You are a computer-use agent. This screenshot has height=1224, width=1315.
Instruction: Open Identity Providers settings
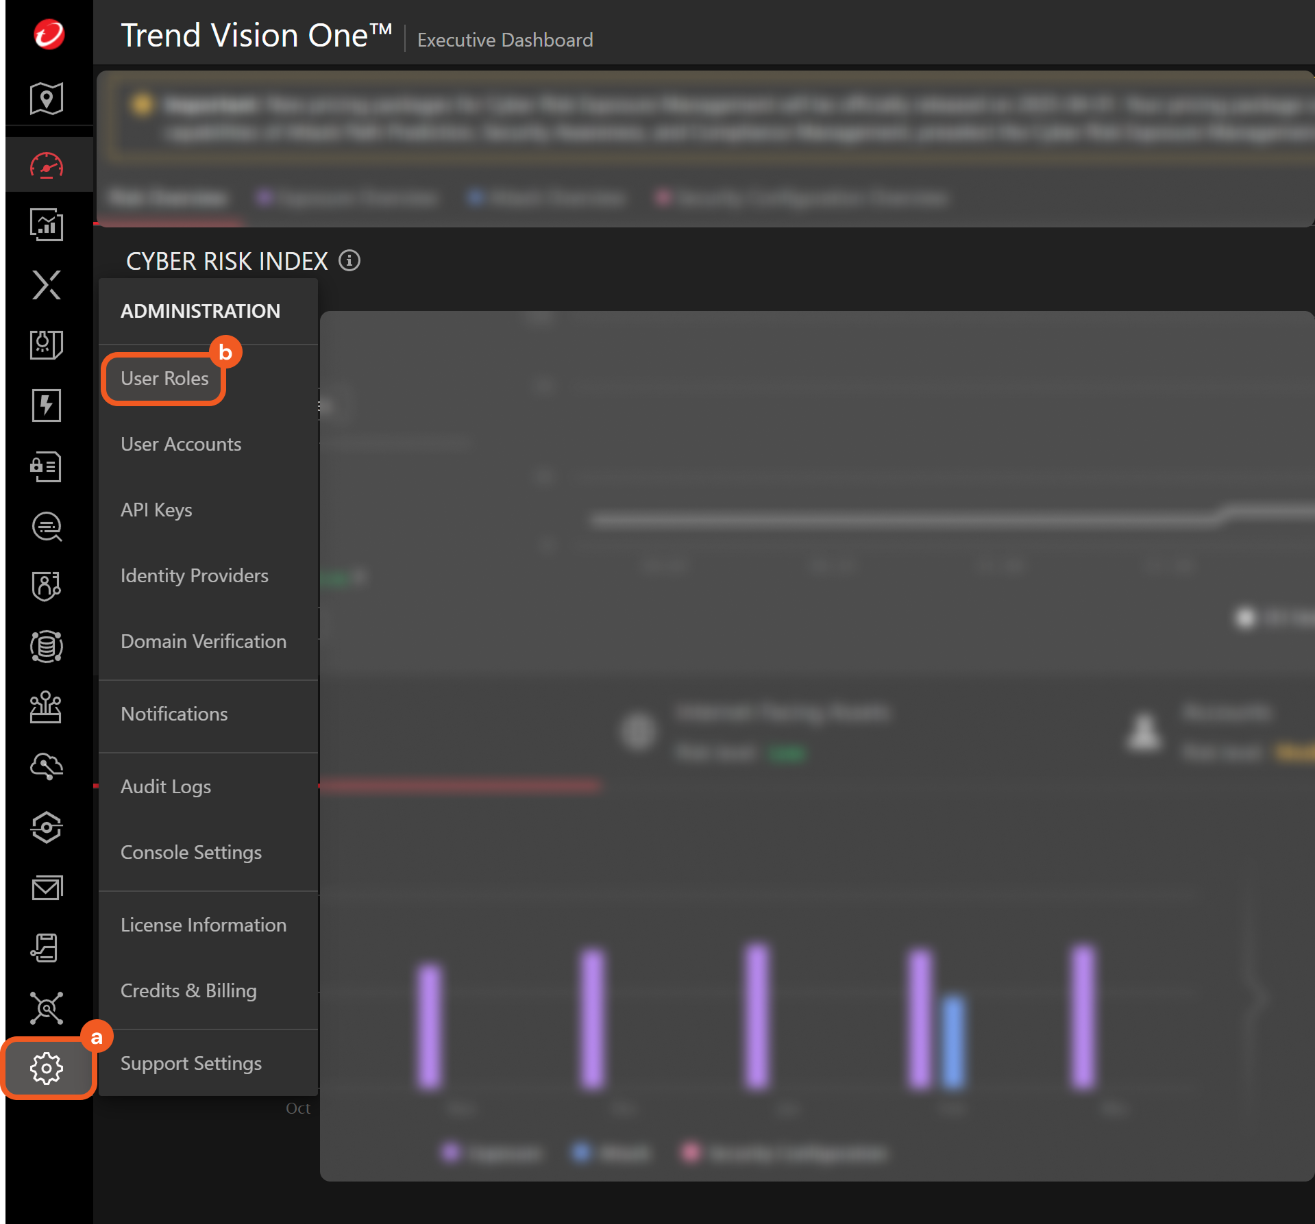[195, 575]
